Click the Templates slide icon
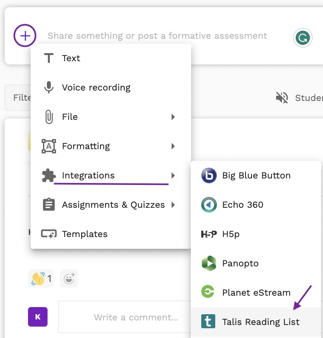The width and height of the screenshot is (323, 338). [x=49, y=234]
